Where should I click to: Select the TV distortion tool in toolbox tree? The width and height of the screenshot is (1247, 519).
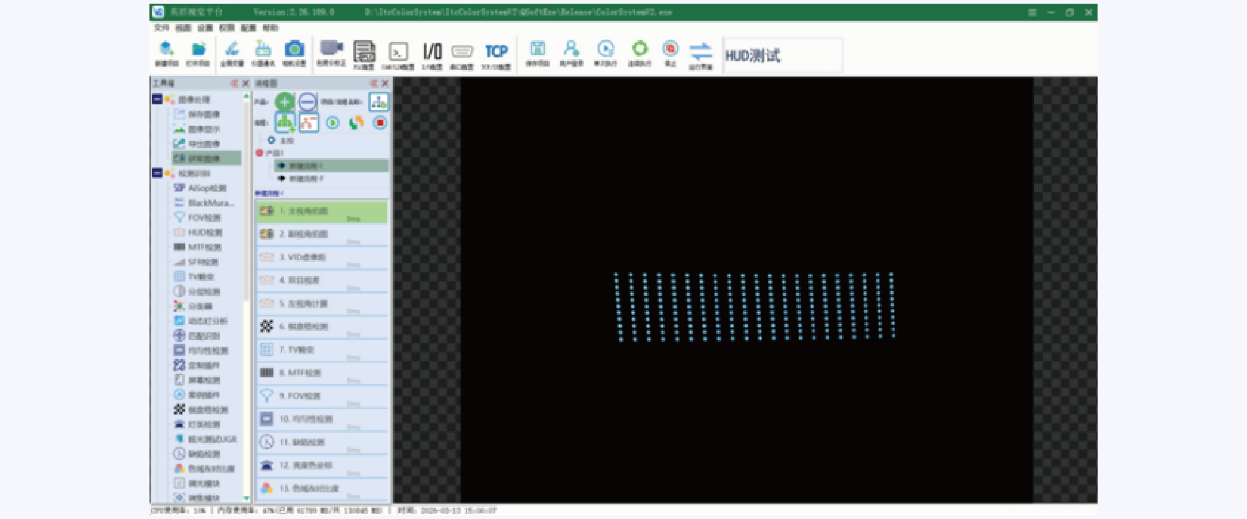pos(194,277)
